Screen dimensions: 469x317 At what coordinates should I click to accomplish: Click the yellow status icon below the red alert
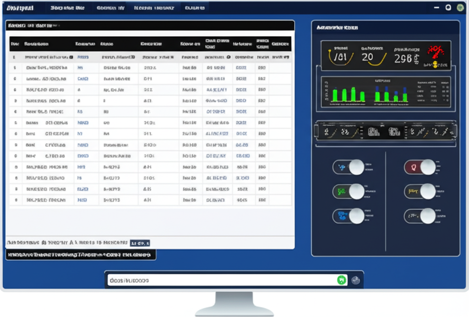click(x=435, y=64)
